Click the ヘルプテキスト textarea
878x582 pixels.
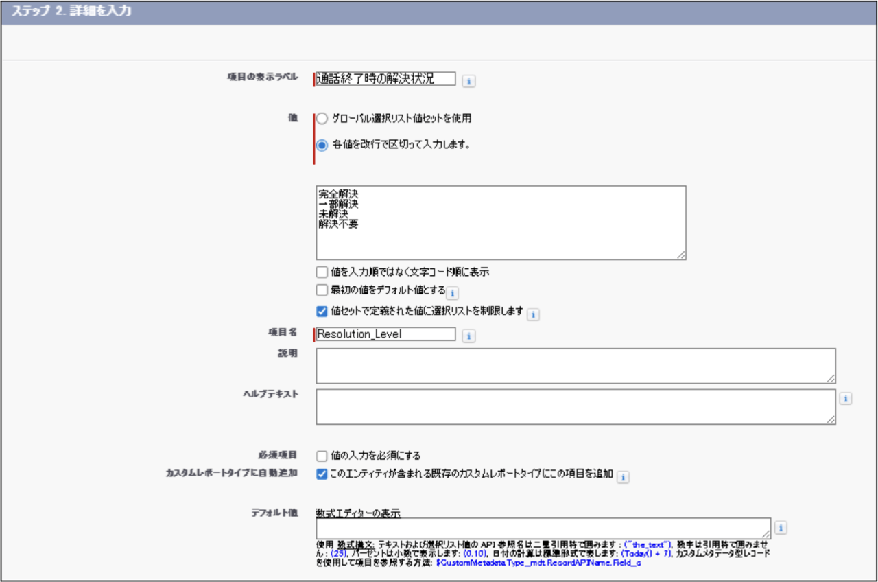pyautogui.click(x=575, y=407)
